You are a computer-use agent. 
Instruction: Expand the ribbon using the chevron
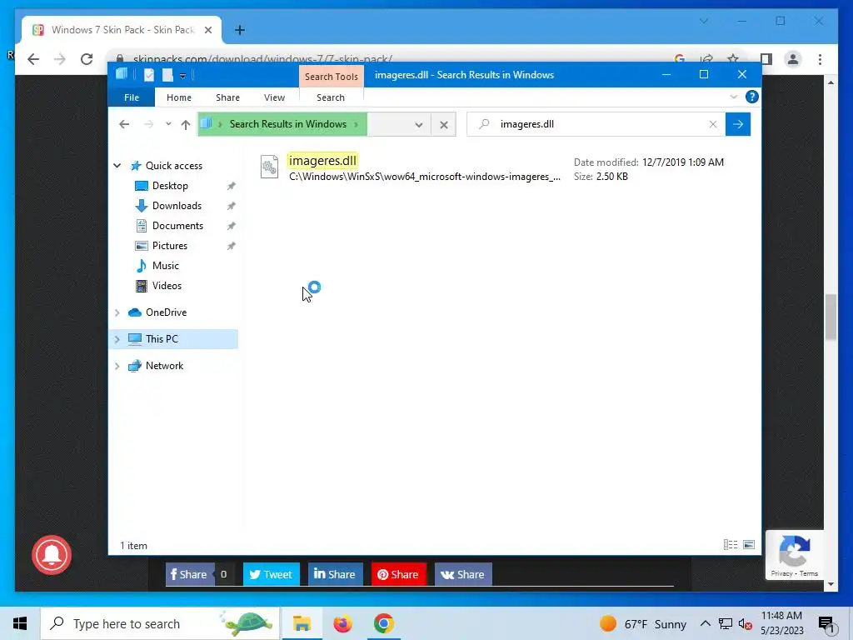click(733, 97)
